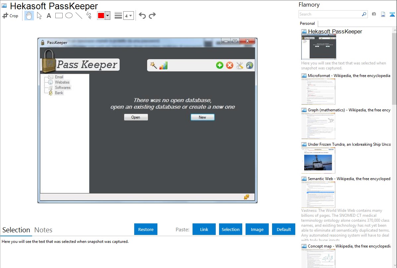The height and width of the screenshot is (268, 397).
Task: Select the freehand scribble tool
Action: (x=89, y=16)
